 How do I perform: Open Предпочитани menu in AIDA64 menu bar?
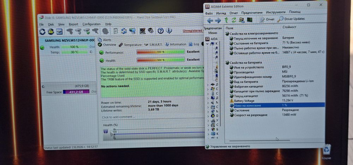(x=252, y=13)
